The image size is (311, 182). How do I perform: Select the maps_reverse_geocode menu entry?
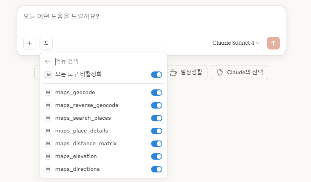coord(87,105)
